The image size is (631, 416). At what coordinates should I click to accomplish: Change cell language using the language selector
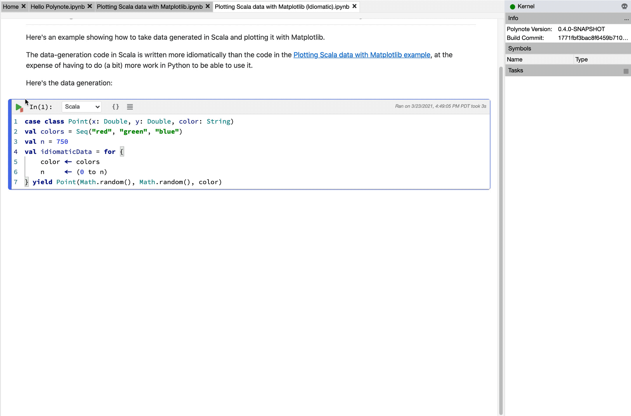click(x=81, y=107)
